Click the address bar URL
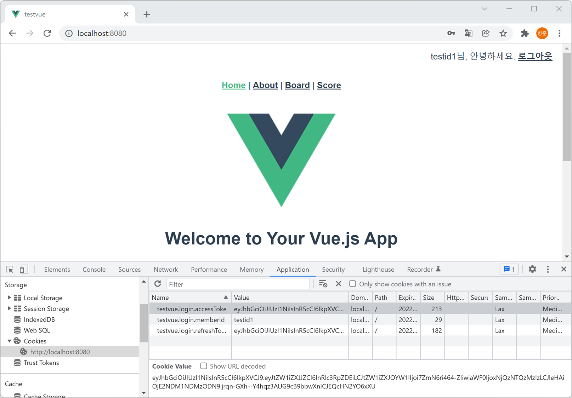The image size is (572, 398). point(102,33)
